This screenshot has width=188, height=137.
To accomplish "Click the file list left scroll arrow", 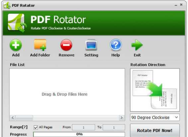I will pyautogui.click(x=13, y=118).
